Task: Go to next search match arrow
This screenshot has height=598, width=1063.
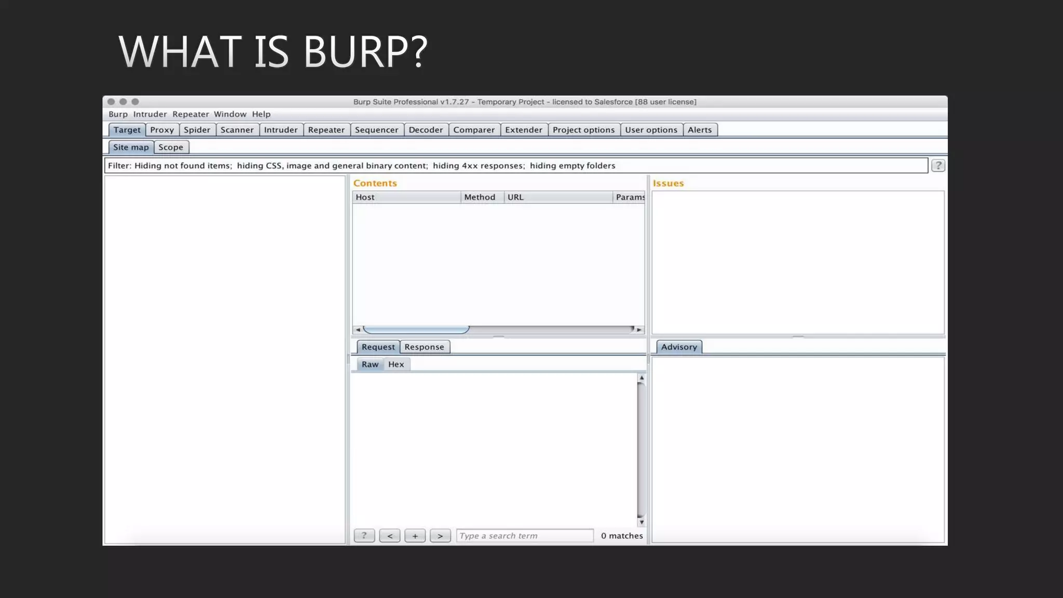Action: tap(440, 536)
